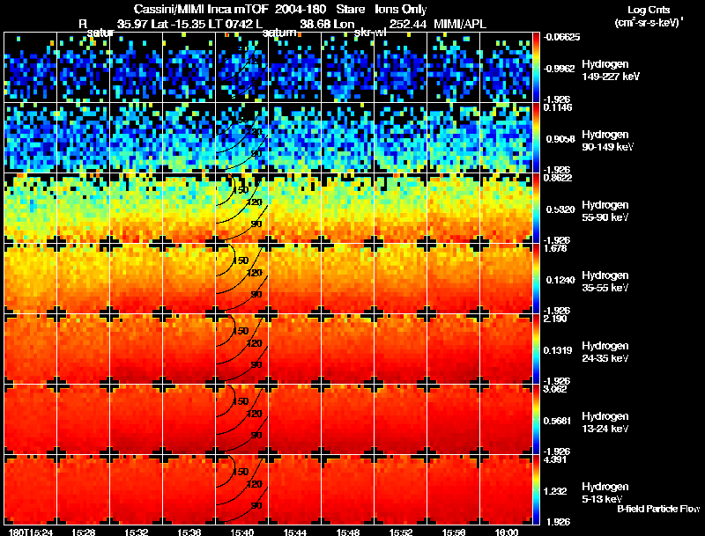Click the radial distance value 35.97

pos(132,25)
